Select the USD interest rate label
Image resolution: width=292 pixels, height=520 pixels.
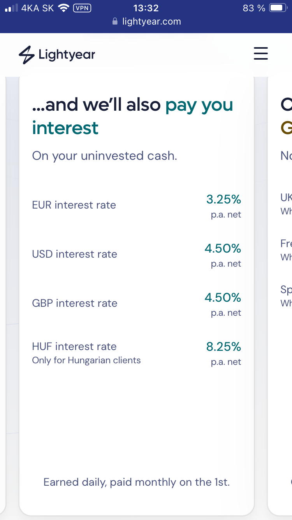[x=74, y=254]
